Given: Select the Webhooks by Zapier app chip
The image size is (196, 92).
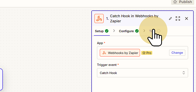Looking at the screenshot, I should click(x=120, y=53).
